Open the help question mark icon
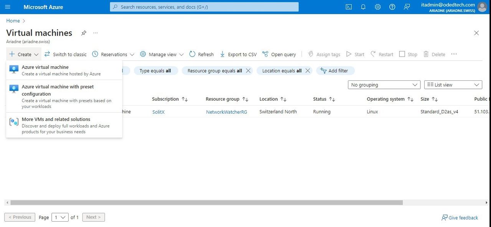Viewport: 491px width, 227px height. 392,7
